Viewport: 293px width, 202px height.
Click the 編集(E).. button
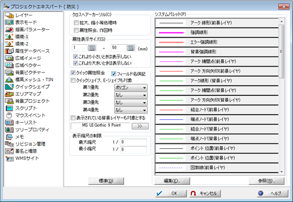tap(172, 181)
